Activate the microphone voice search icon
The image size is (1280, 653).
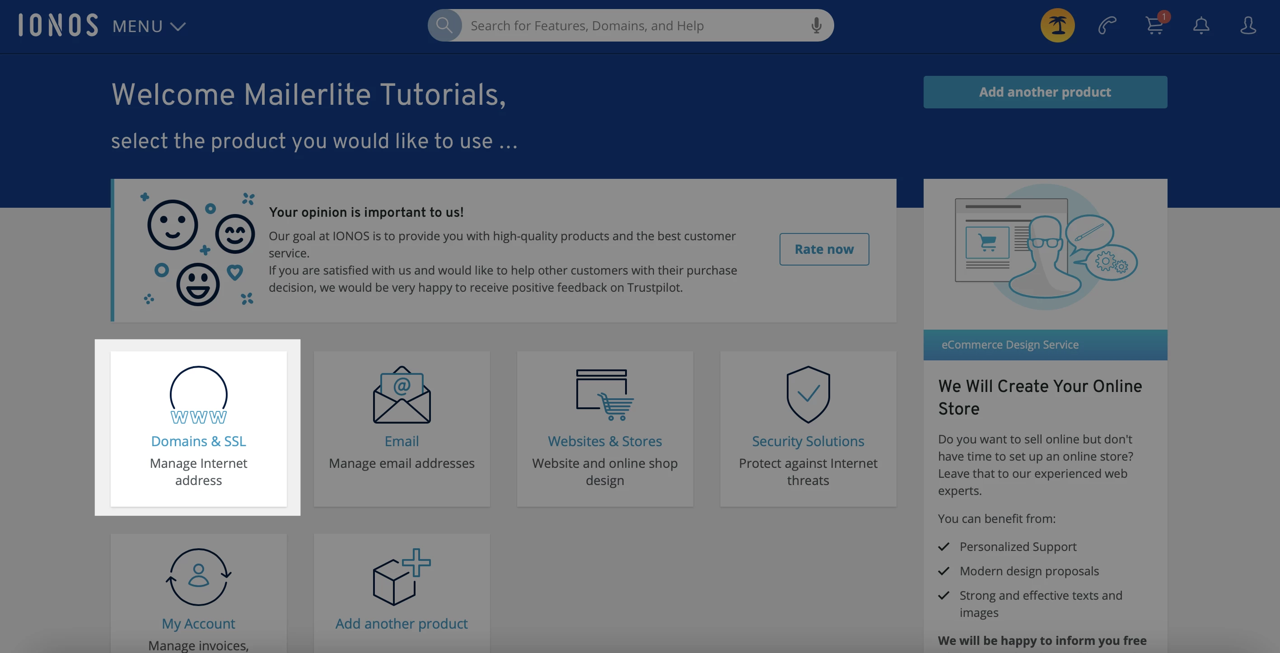click(816, 25)
